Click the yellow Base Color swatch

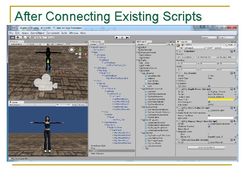click(x=221, y=99)
